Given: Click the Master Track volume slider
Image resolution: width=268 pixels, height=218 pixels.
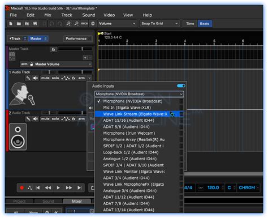Looking at the screenshot, I should pyautogui.click(x=75, y=49).
